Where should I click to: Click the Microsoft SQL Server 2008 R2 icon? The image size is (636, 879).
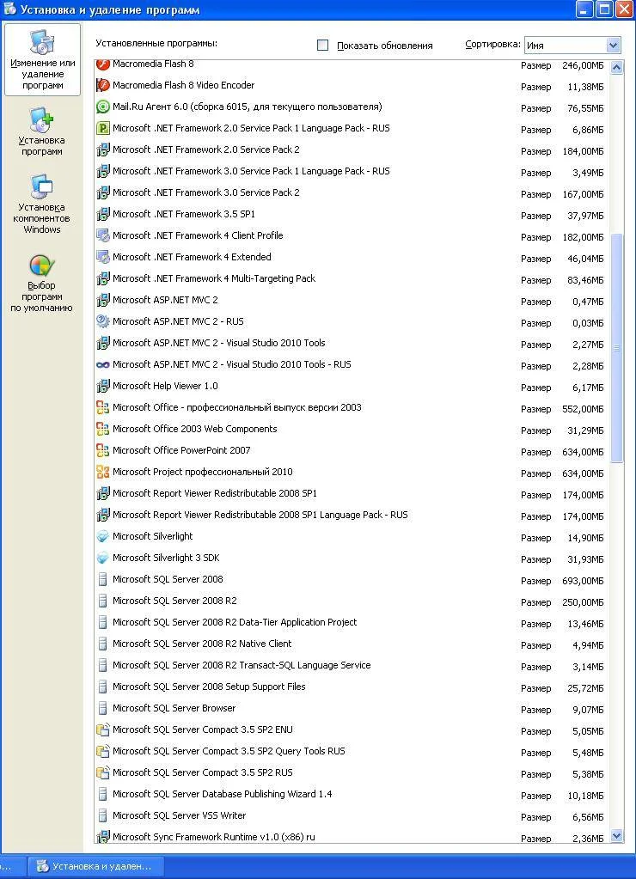[103, 601]
